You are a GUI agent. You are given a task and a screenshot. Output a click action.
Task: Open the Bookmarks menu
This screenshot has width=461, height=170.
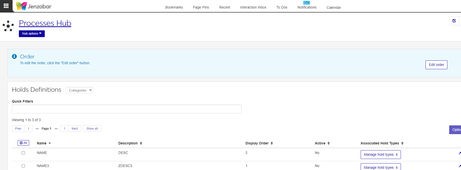point(174,7)
